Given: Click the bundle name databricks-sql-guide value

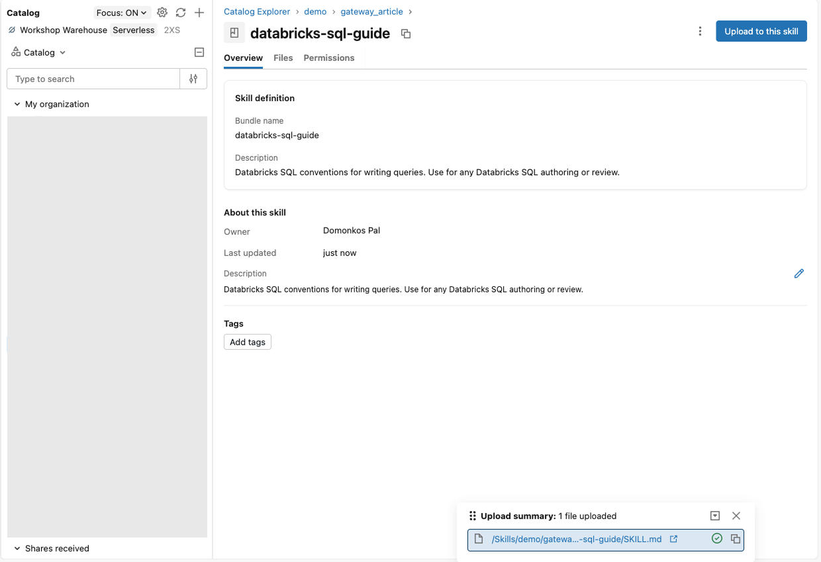Looking at the screenshot, I should pyautogui.click(x=277, y=135).
